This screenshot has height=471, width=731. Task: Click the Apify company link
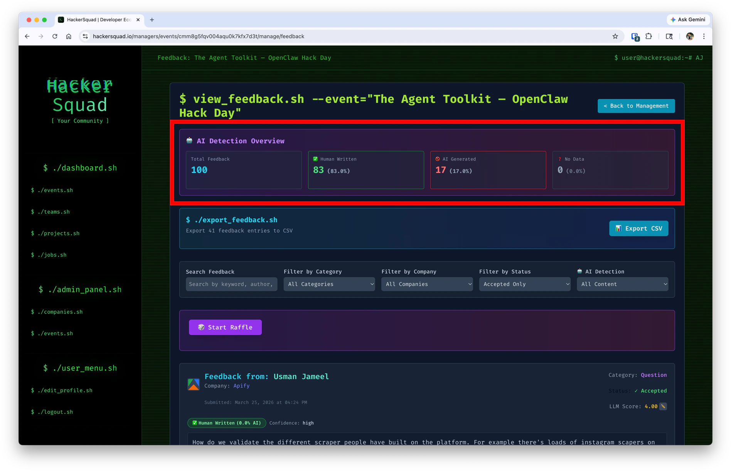(x=241, y=386)
